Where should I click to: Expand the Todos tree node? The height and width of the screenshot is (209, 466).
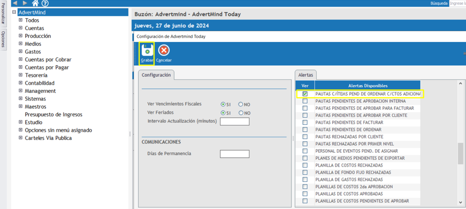21,20
